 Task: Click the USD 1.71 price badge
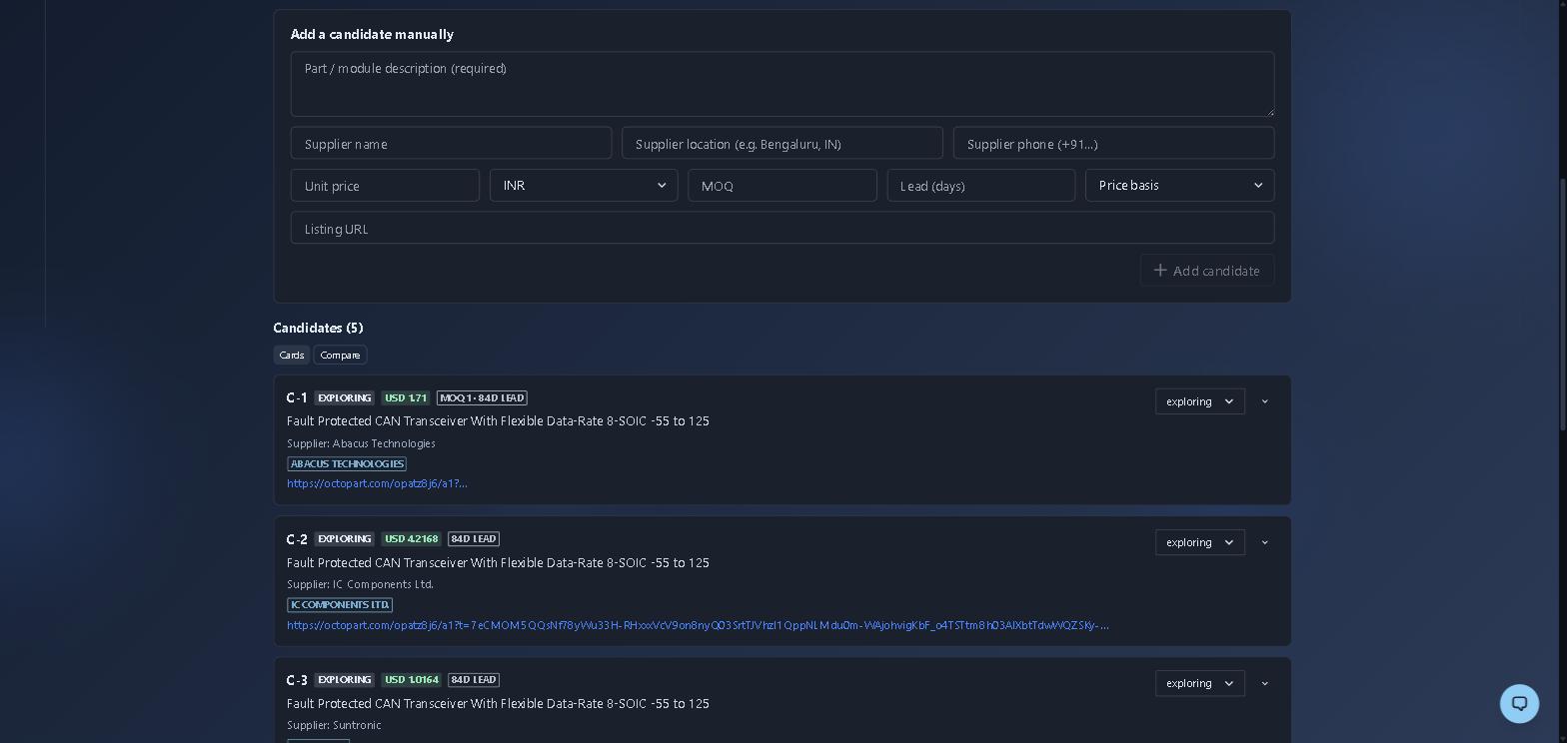coord(405,398)
